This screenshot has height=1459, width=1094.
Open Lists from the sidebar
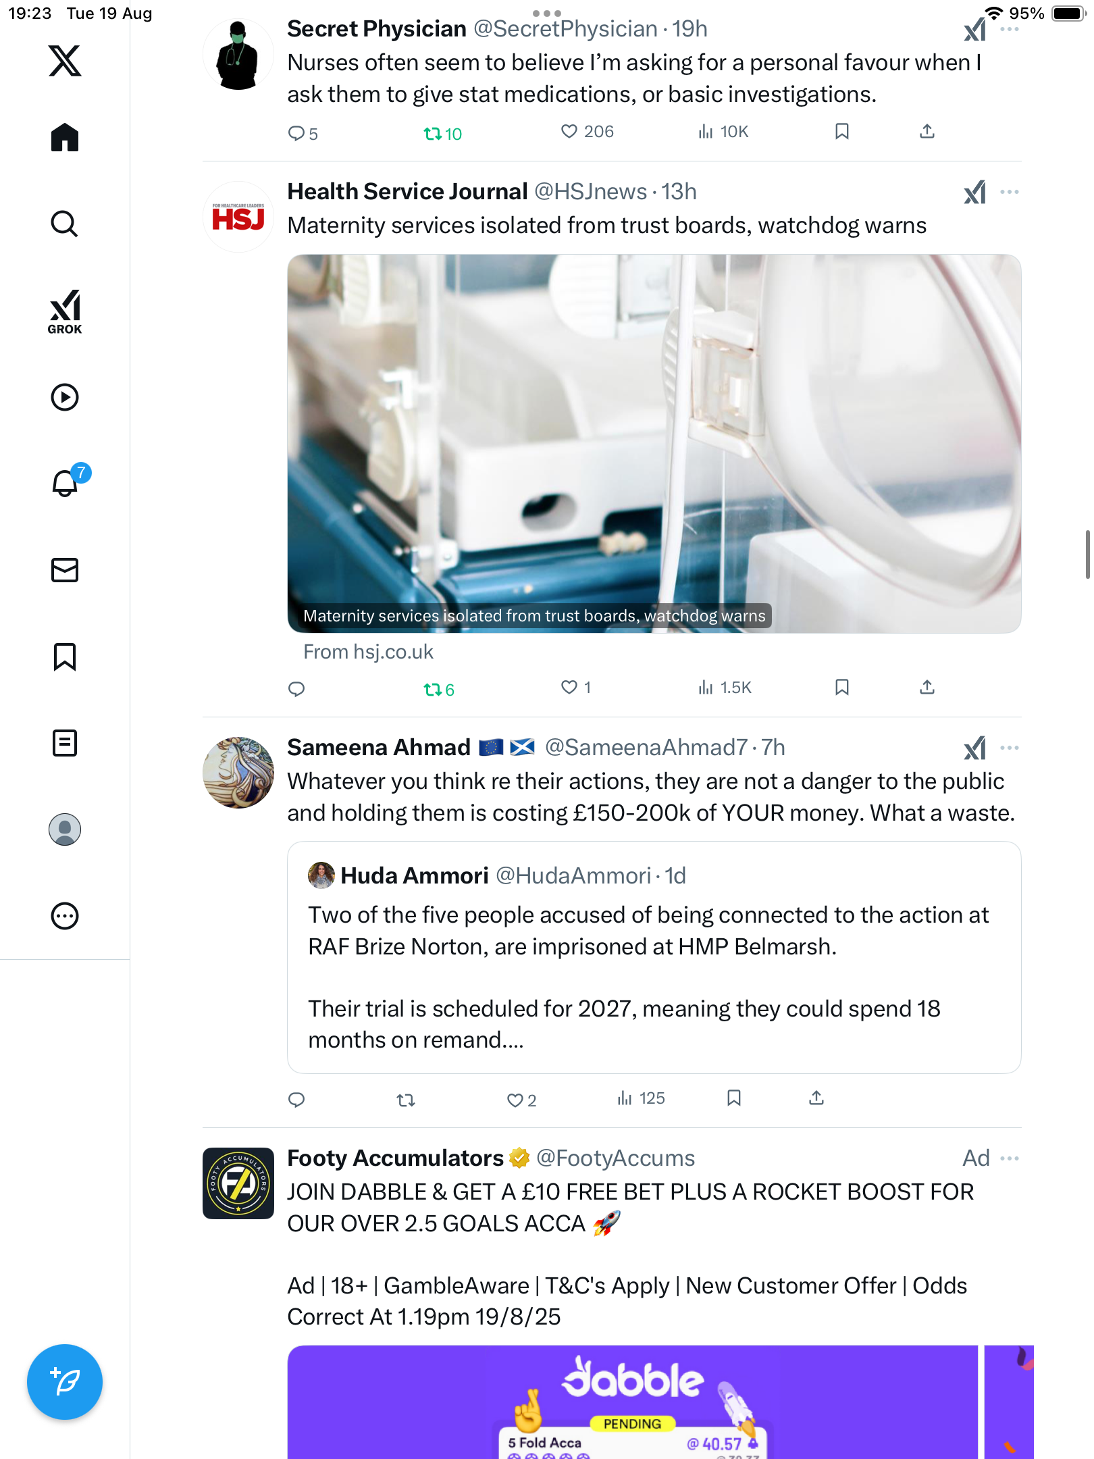[x=65, y=743]
